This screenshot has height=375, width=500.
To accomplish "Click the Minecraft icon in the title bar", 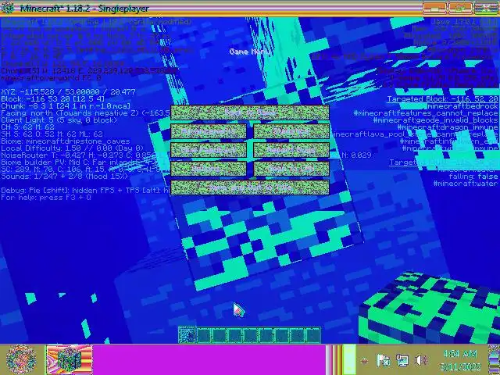I will (x=7, y=8).
